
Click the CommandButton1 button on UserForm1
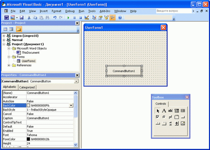pyautogui.click(x=124, y=71)
